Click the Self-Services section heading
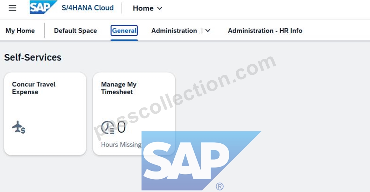The image size is (370, 192). [33, 57]
